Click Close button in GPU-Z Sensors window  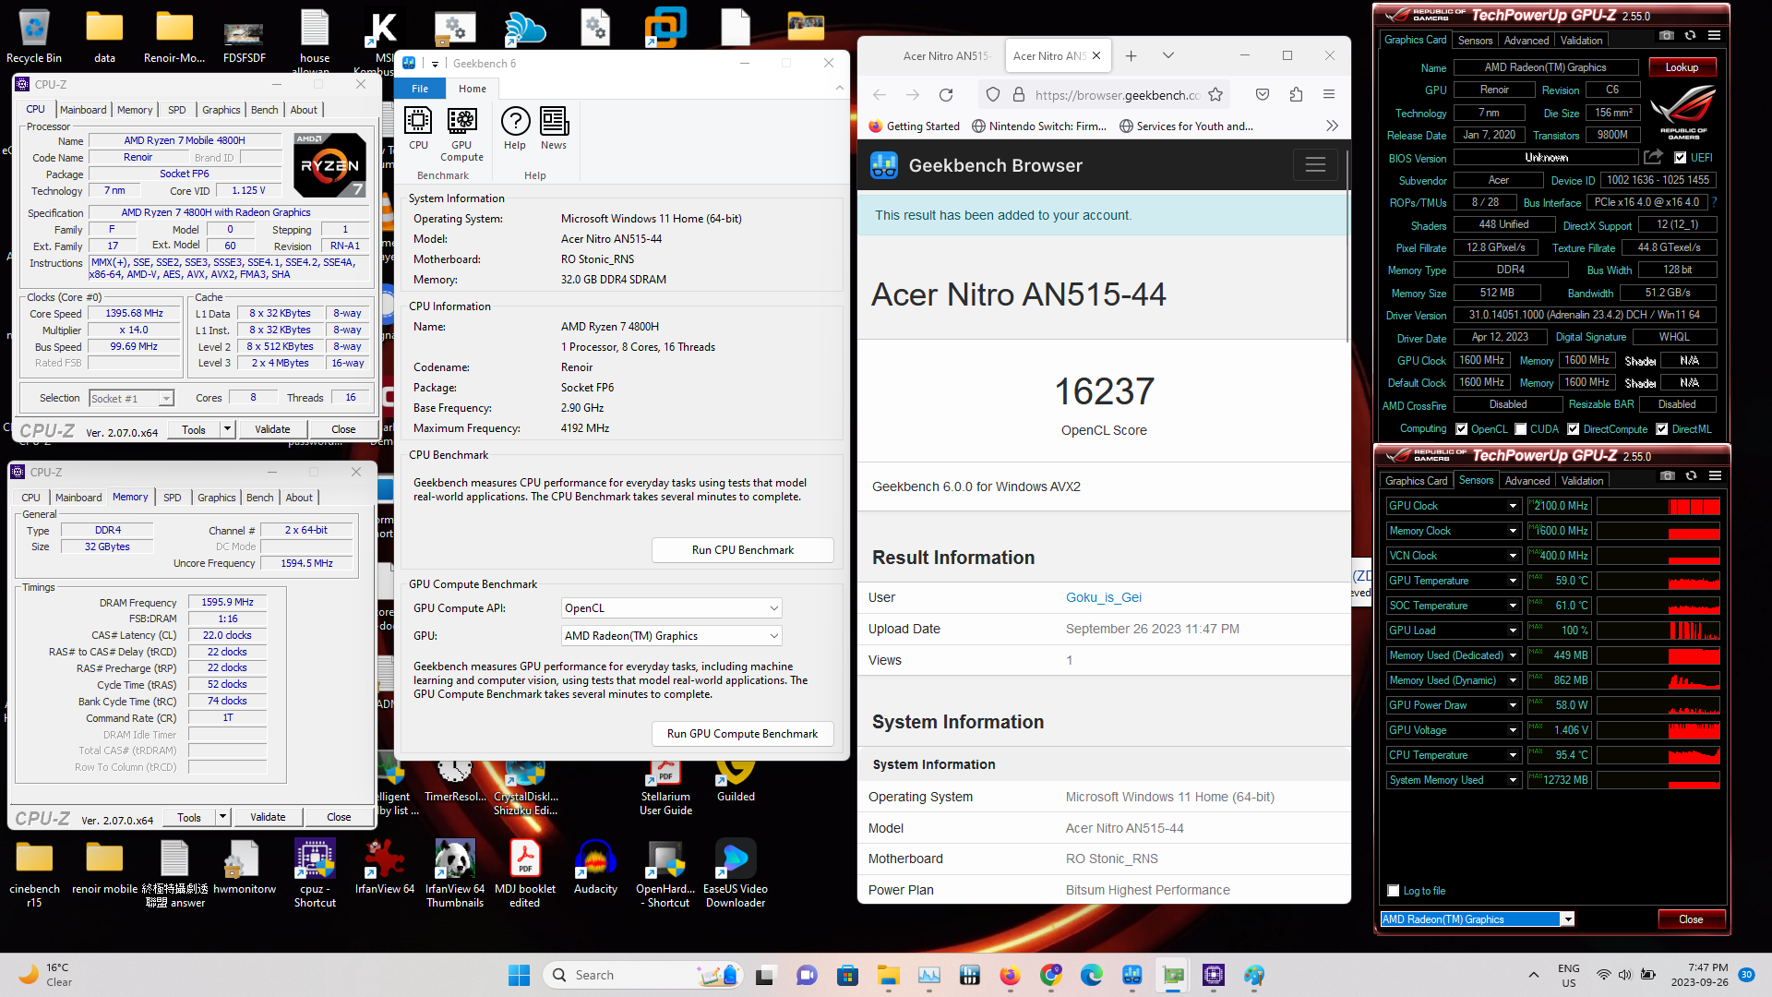click(1691, 919)
